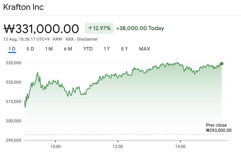Click the Krafton Inc title

pos(23,7)
